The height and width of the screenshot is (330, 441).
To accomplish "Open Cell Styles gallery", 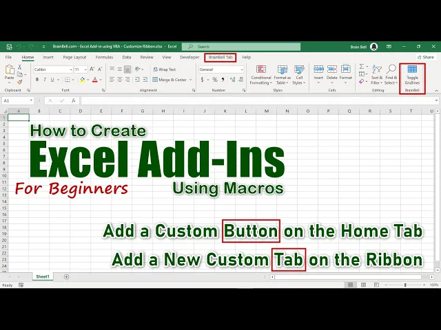I will [299, 75].
